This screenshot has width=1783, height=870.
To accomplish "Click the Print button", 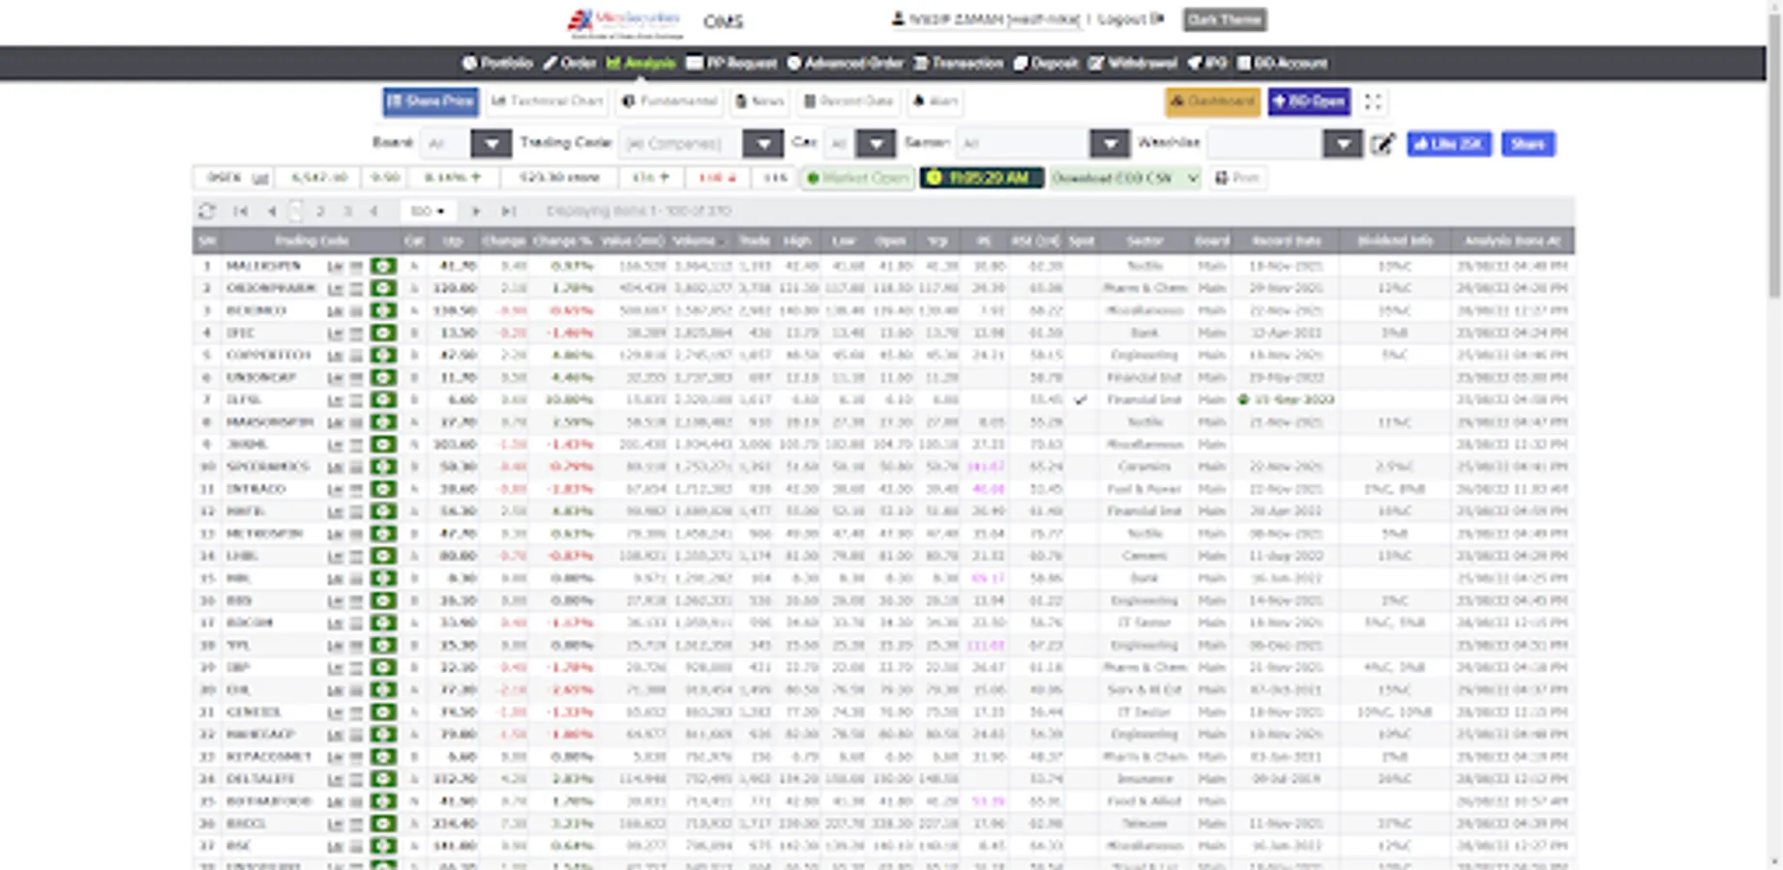I will 1237,178.
